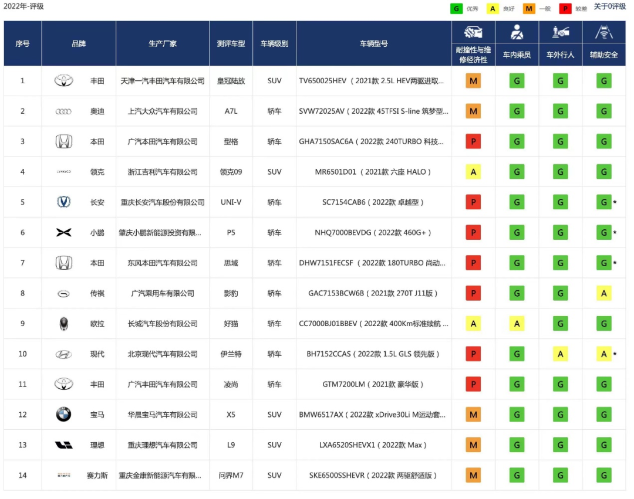The image size is (634, 499).
Task: Click the M crashworthiness rating for 皇冠陆放
Action: 473,81
